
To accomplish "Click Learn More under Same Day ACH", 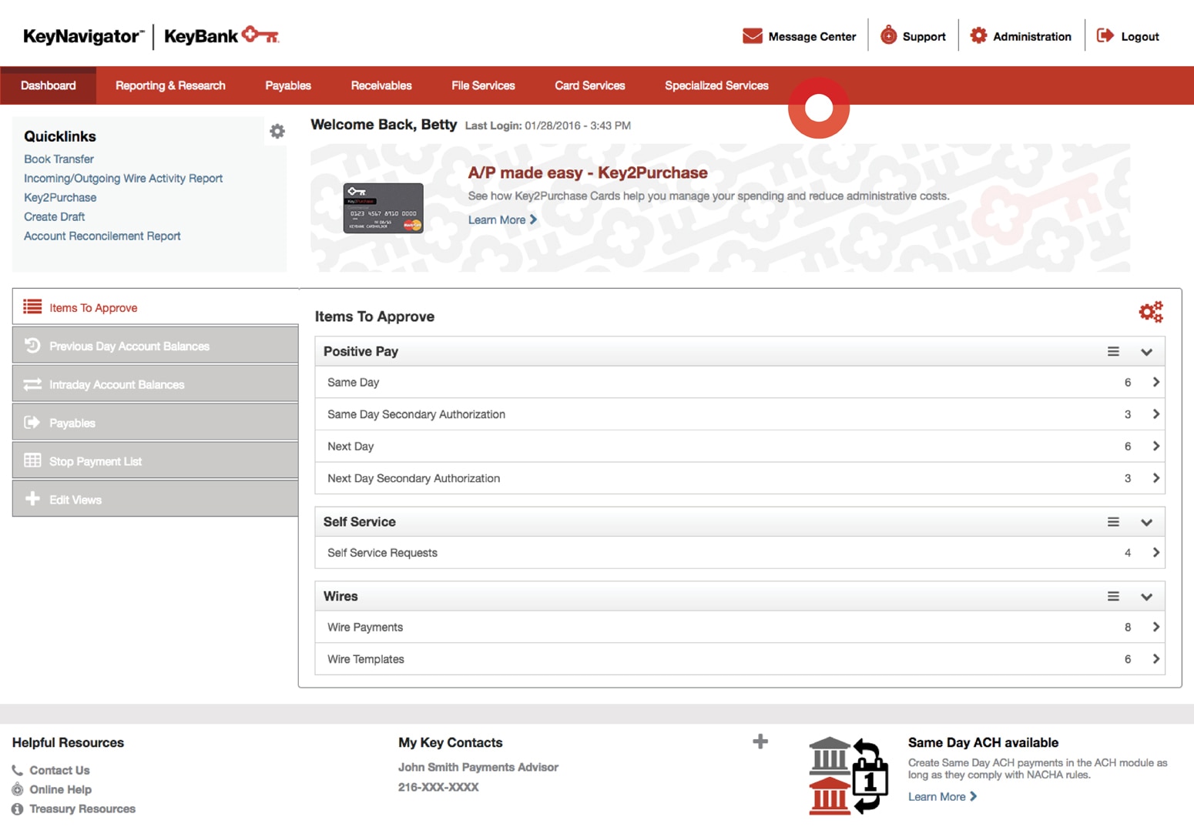I will pyautogui.click(x=942, y=796).
